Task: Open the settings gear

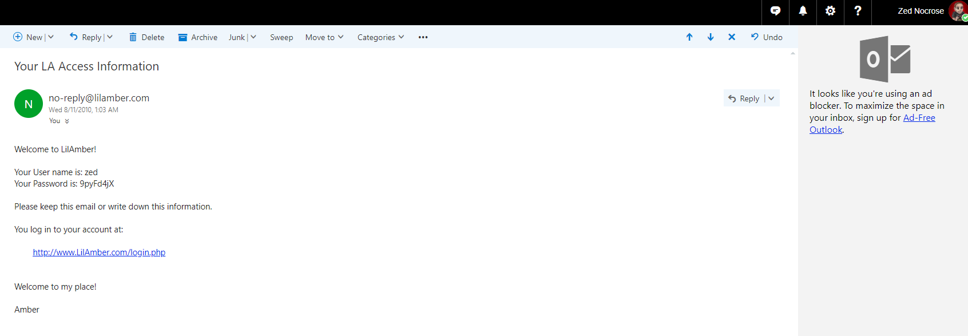Action: pyautogui.click(x=830, y=11)
